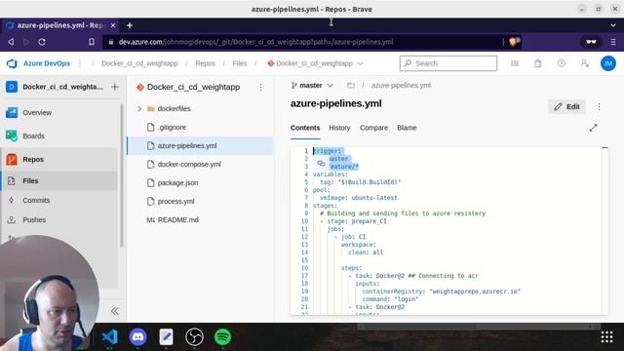Open the Docker_ci_cd_weightapp repository dropdown
This screenshot has height=351, width=624.
point(315,63)
